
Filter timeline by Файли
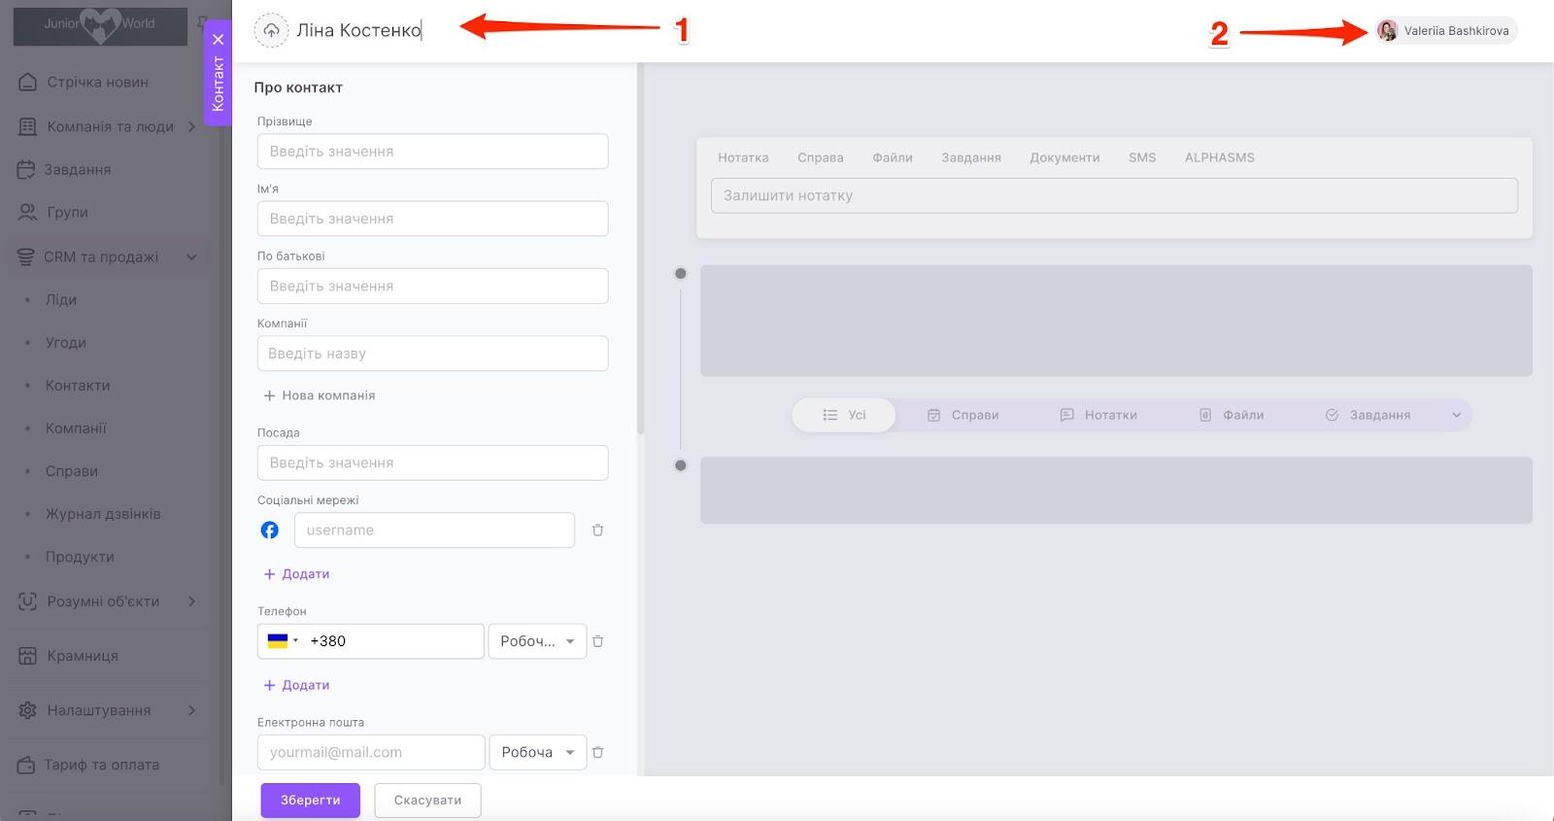[1232, 415]
